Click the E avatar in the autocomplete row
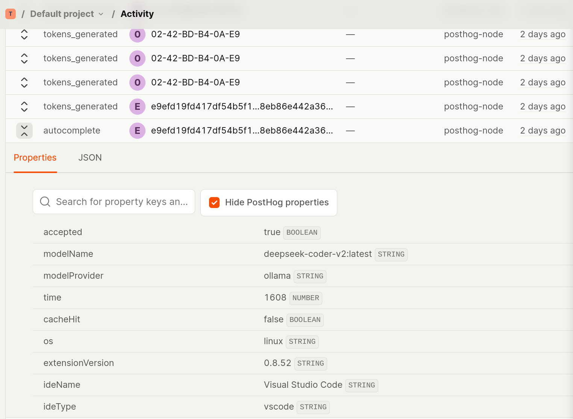The image size is (573, 419). (x=137, y=131)
